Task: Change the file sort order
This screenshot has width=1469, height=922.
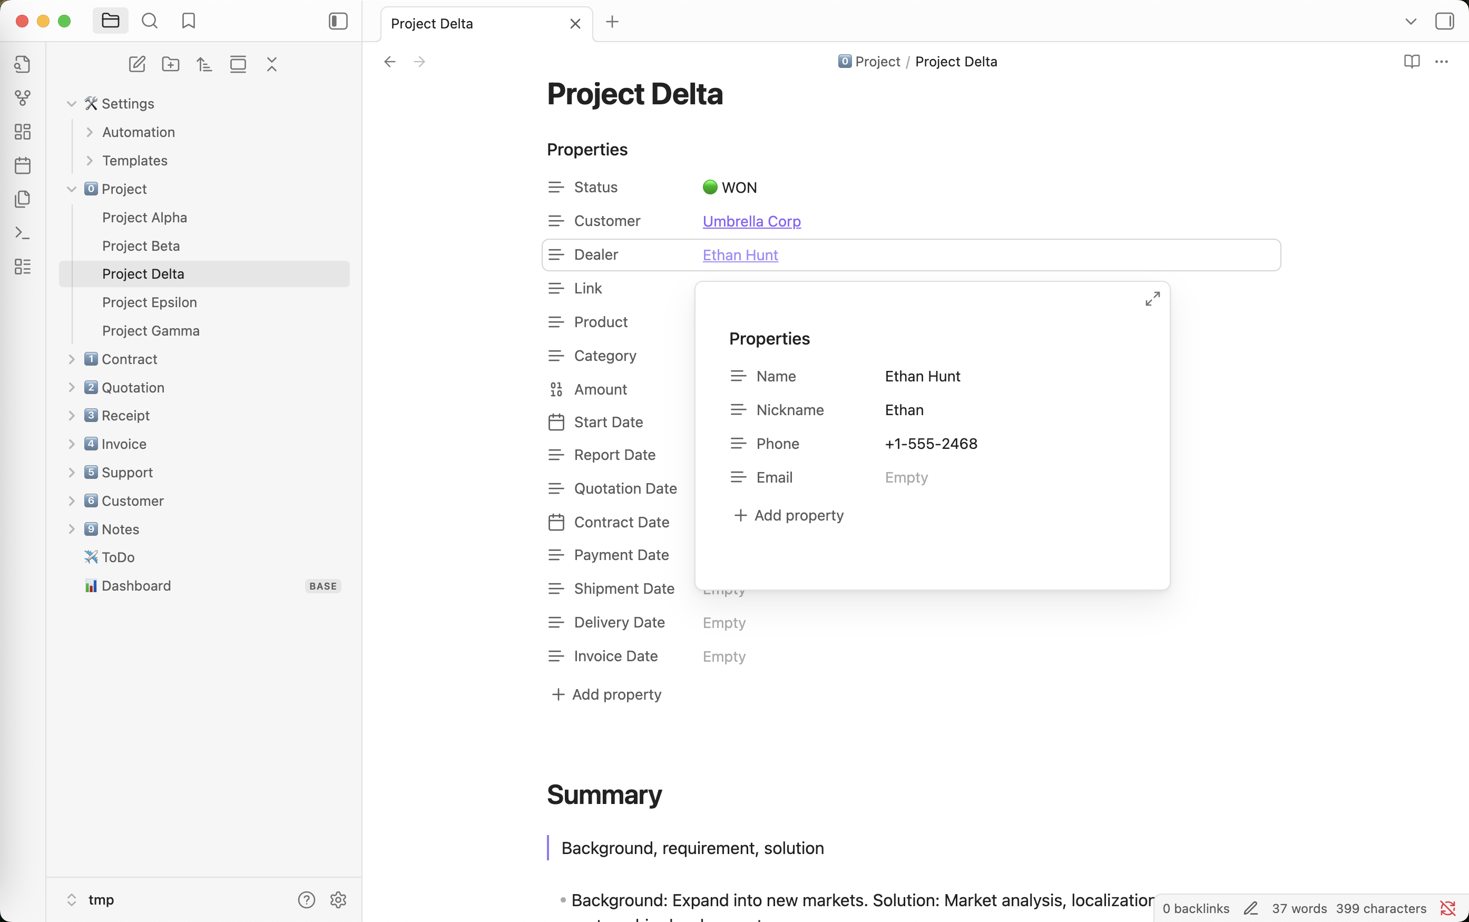Action: (204, 64)
